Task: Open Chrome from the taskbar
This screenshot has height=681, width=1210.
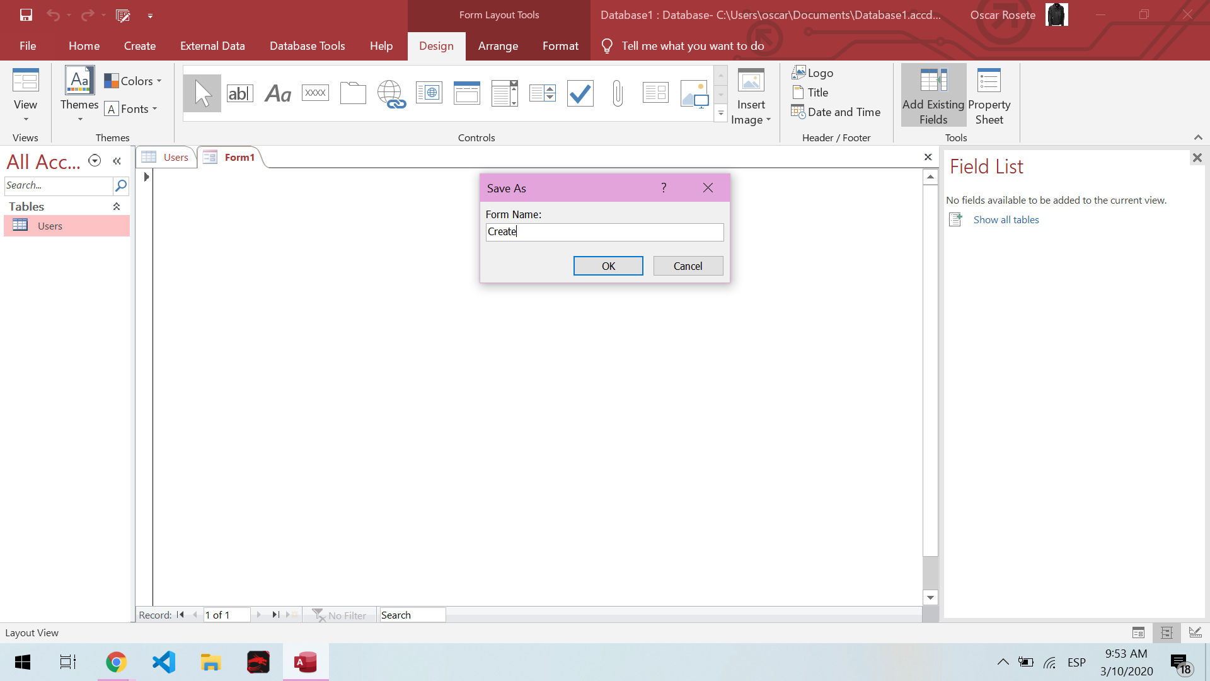Action: coord(116,662)
